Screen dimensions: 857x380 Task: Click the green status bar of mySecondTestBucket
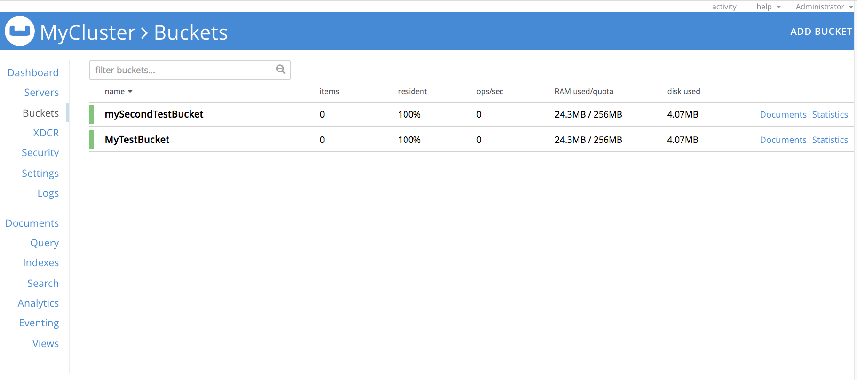click(92, 115)
